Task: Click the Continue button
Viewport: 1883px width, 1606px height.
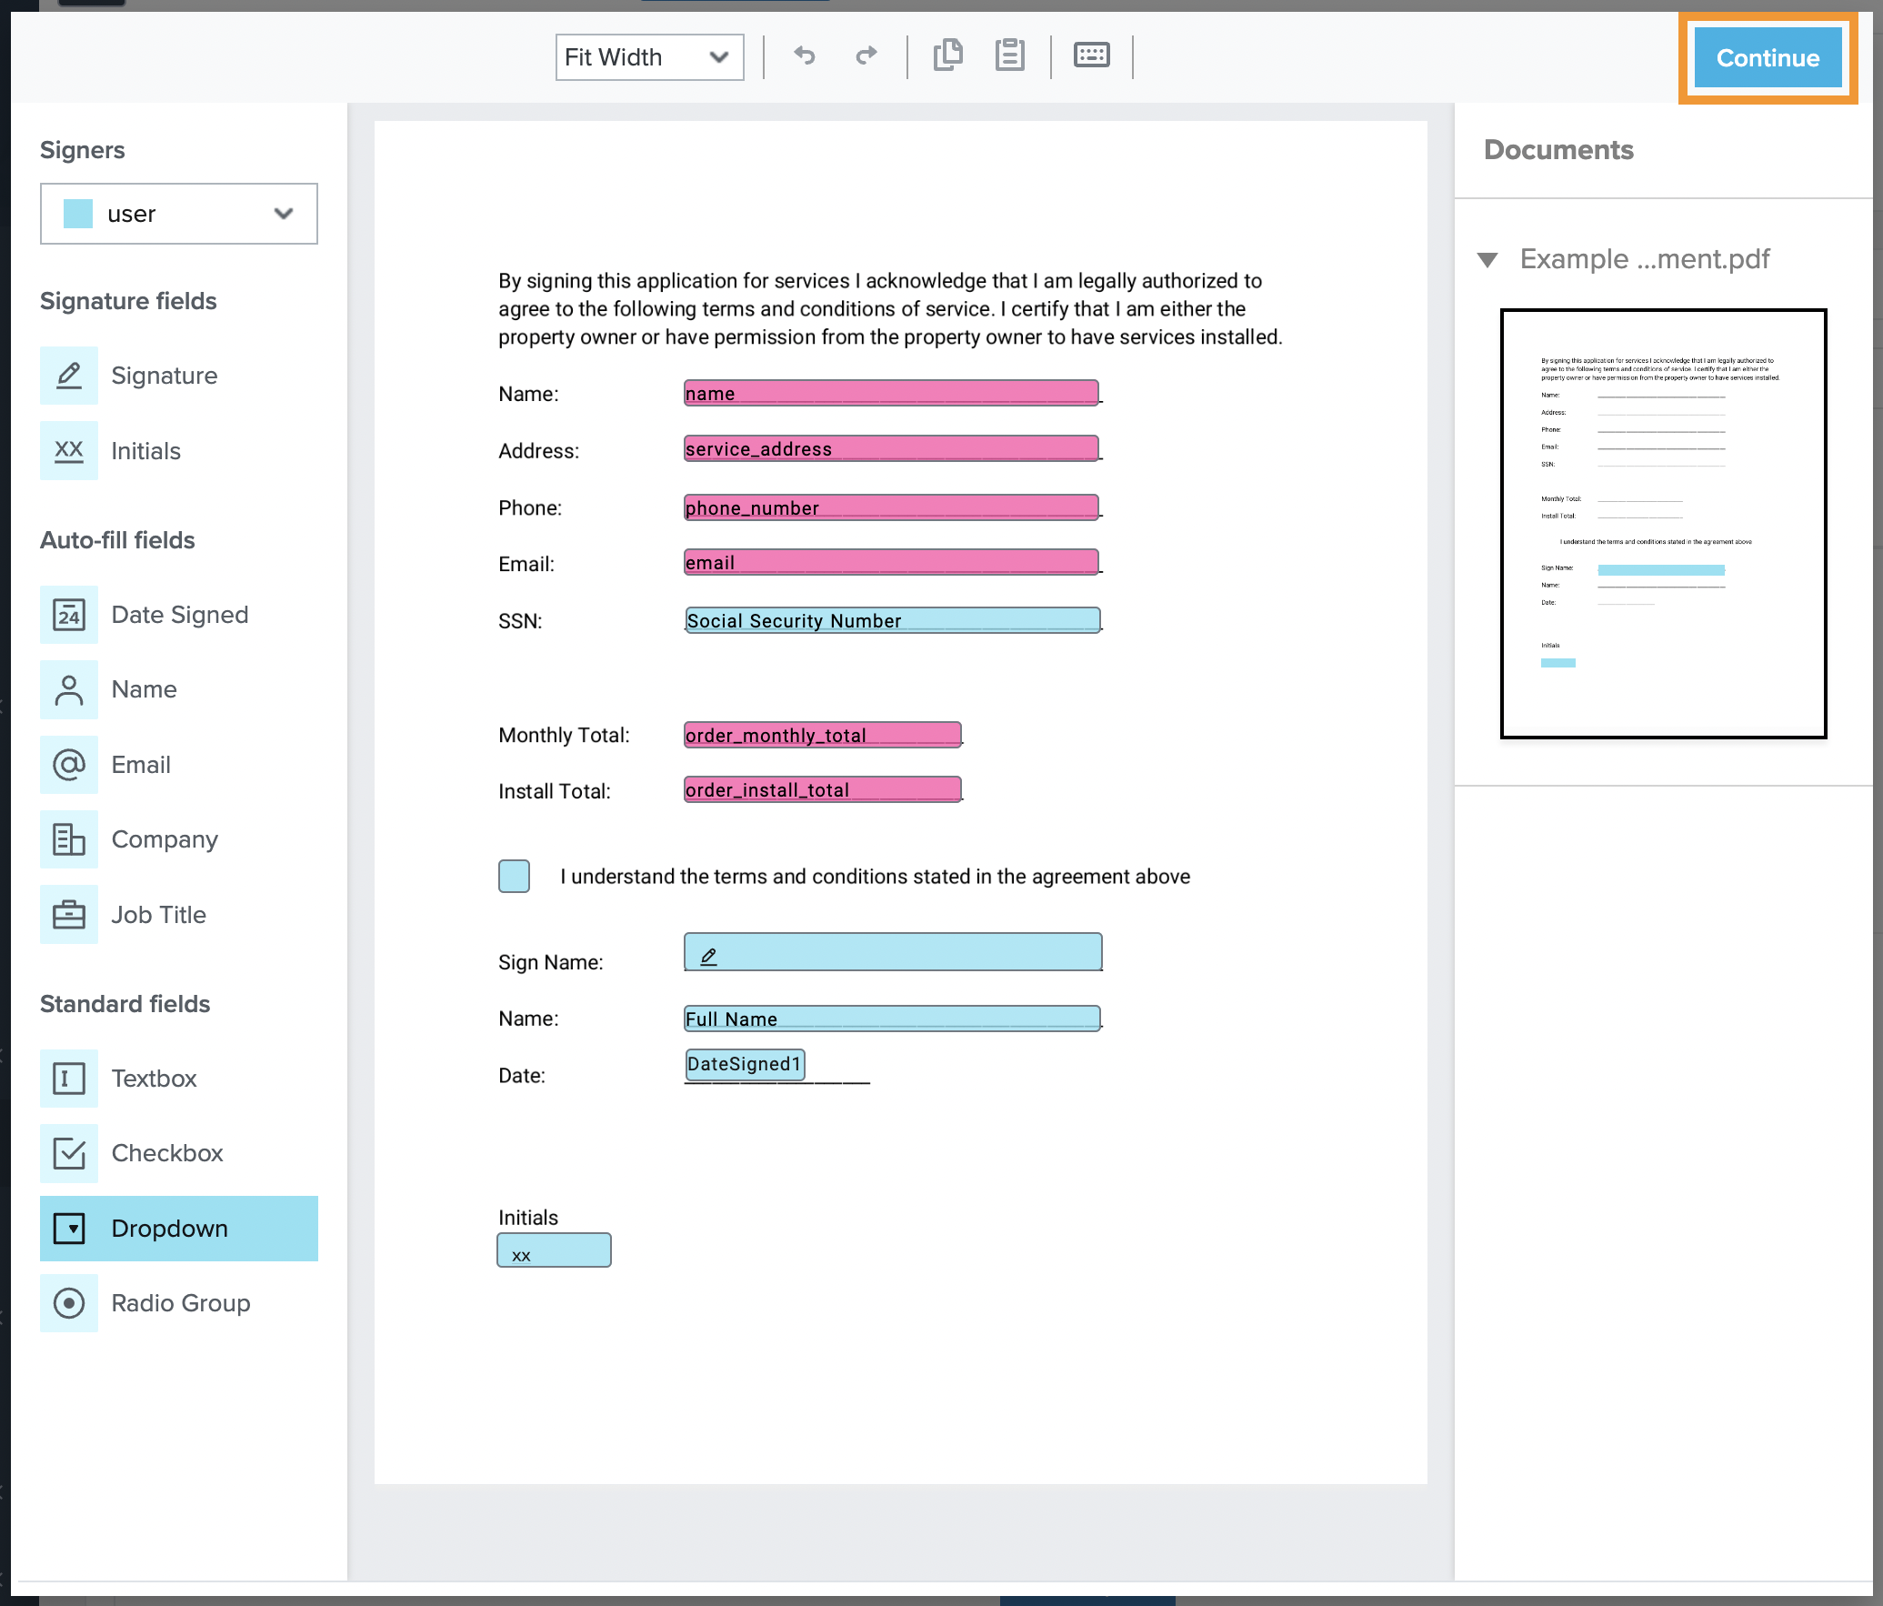Action: (1767, 58)
